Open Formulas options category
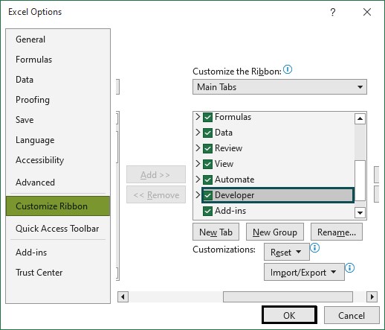 (x=58, y=60)
